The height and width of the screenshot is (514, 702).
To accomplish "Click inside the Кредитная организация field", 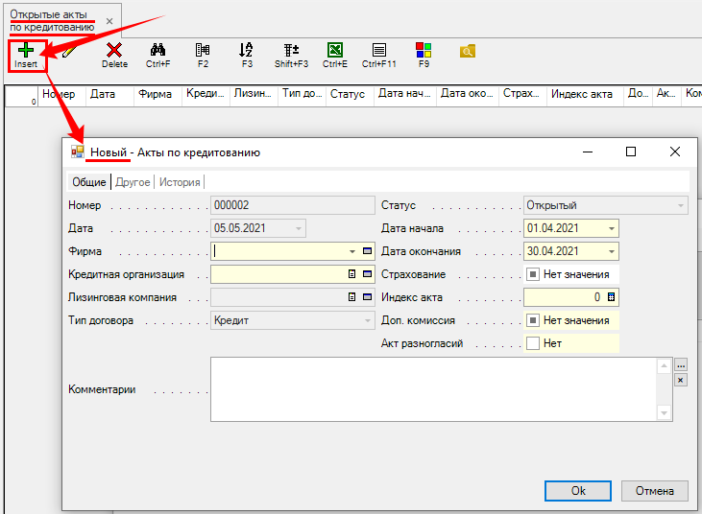I will click(277, 274).
